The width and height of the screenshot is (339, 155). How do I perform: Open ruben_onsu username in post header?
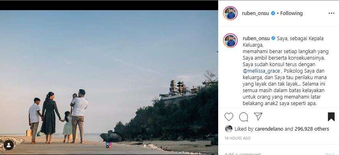click(255, 13)
